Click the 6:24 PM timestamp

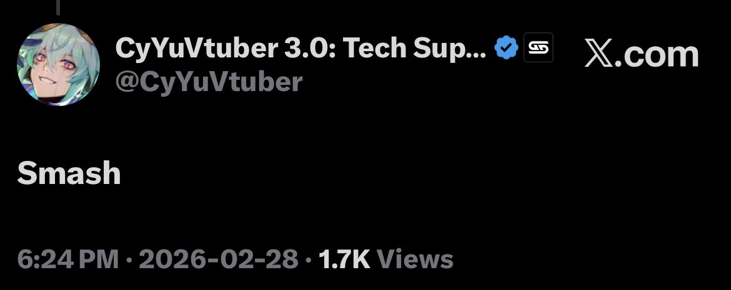click(67, 259)
